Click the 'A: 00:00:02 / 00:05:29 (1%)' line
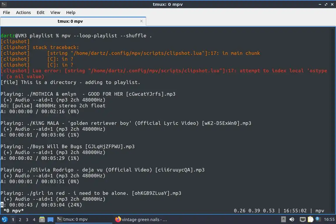This screenshot has height=224, width=336. coord(40,158)
